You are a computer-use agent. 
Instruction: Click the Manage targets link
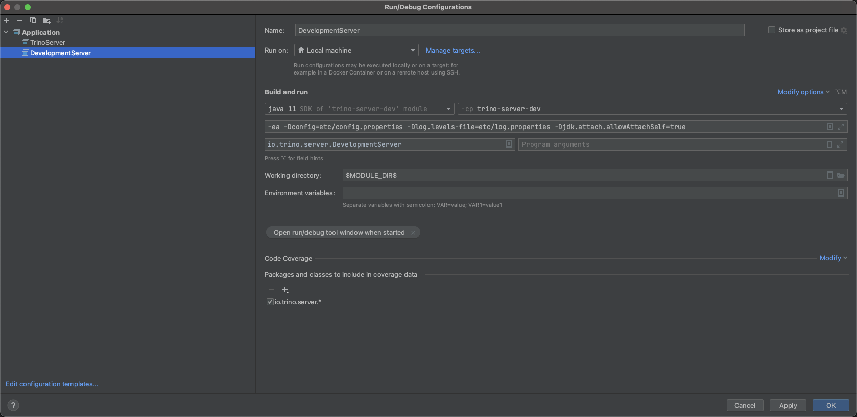(x=453, y=50)
